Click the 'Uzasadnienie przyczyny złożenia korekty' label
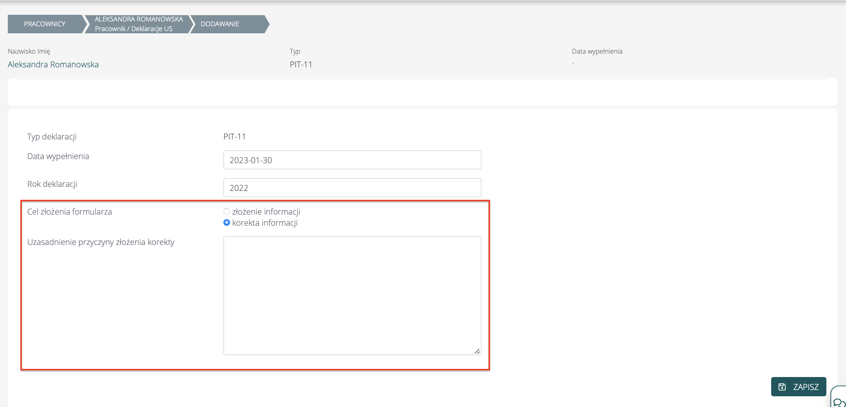This screenshot has height=407, width=846. (x=101, y=242)
